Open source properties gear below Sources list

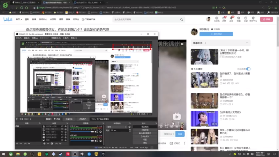tap(52, 143)
